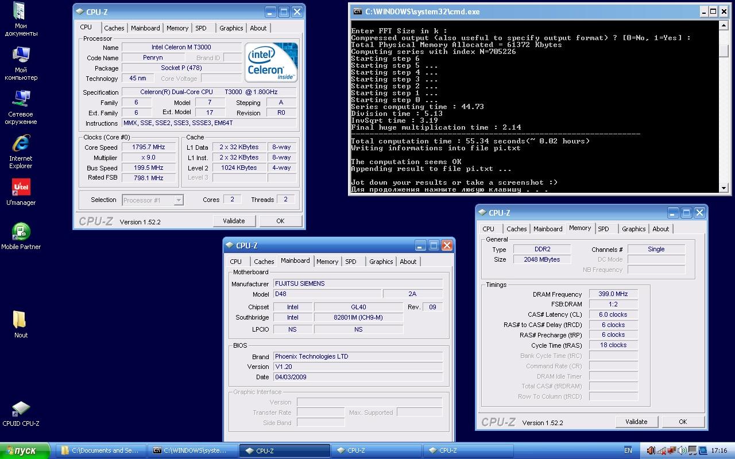
Task: Open the My Documents desktop icon
Action: [x=21, y=19]
